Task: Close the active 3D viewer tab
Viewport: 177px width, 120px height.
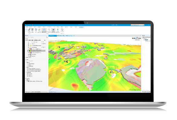Action: pyautogui.click(x=56, y=36)
